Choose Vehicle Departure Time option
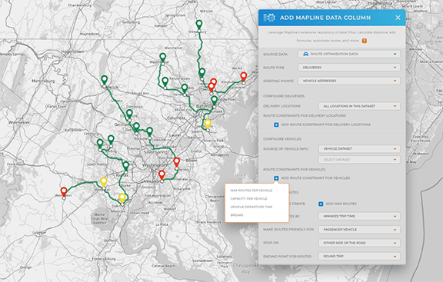The width and height of the screenshot is (443, 282). (251, 207)
